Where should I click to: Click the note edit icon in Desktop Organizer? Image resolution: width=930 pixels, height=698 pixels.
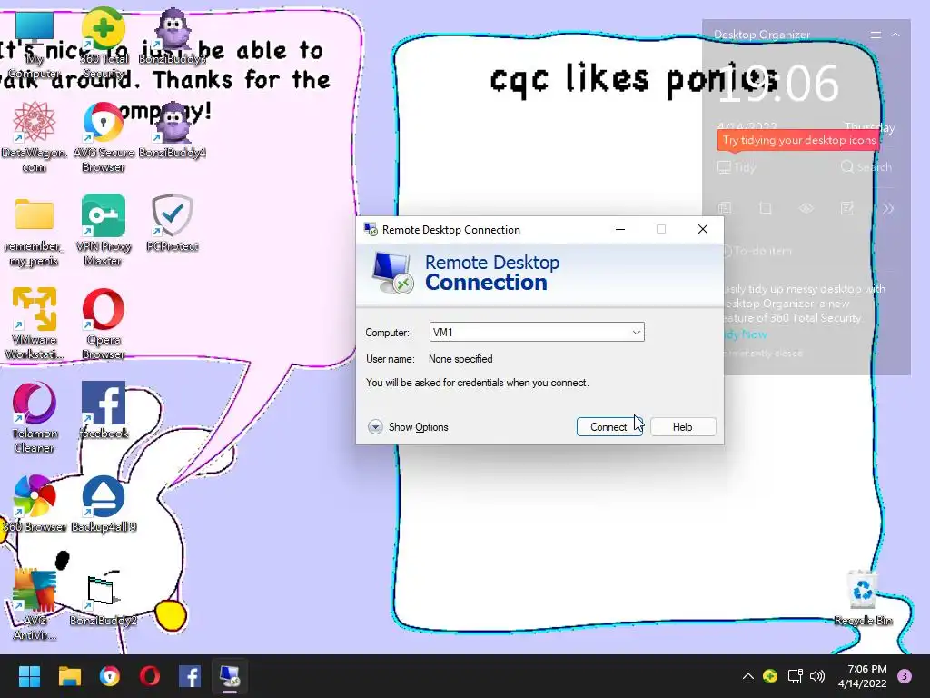pyautogui.click(x=847, y=208)
